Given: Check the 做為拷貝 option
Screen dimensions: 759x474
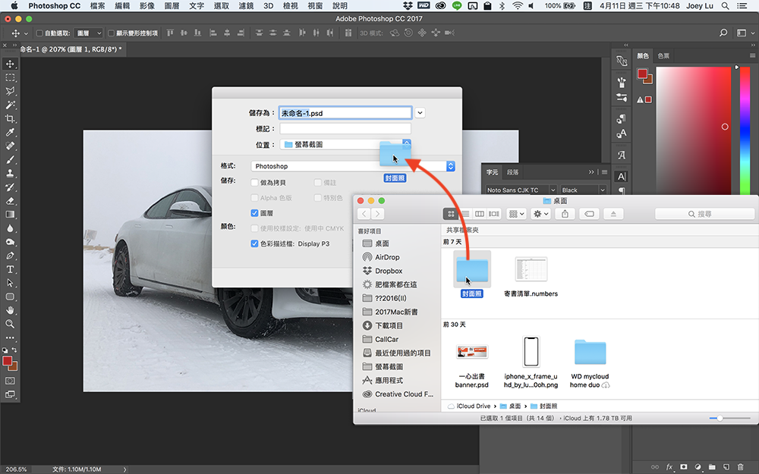Looking at the screenshot, I should (x=254, y=182).
